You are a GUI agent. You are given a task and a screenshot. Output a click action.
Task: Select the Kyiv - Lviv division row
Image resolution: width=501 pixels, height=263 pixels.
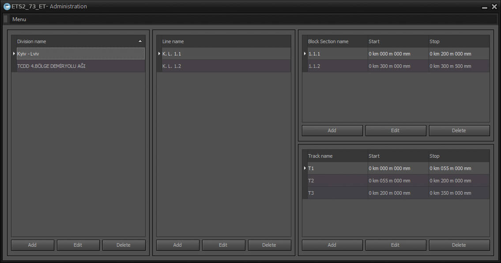(80, 54)
